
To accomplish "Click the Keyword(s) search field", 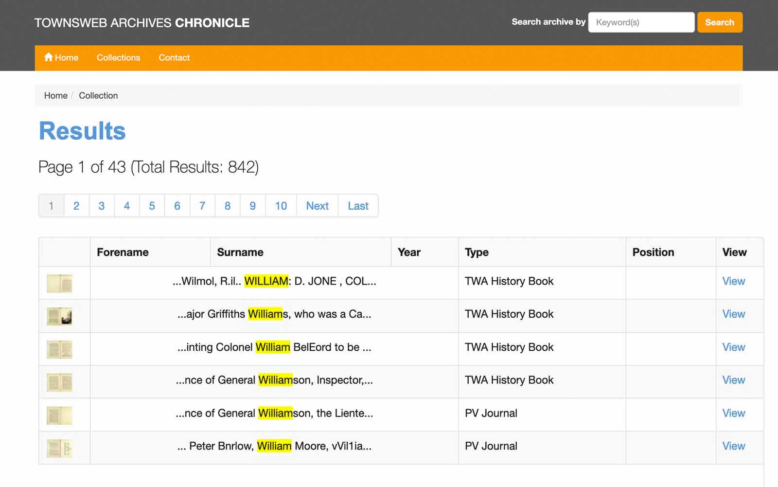I will click(641, 22).
